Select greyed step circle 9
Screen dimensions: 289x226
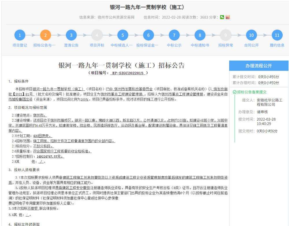tap(226, 35)
